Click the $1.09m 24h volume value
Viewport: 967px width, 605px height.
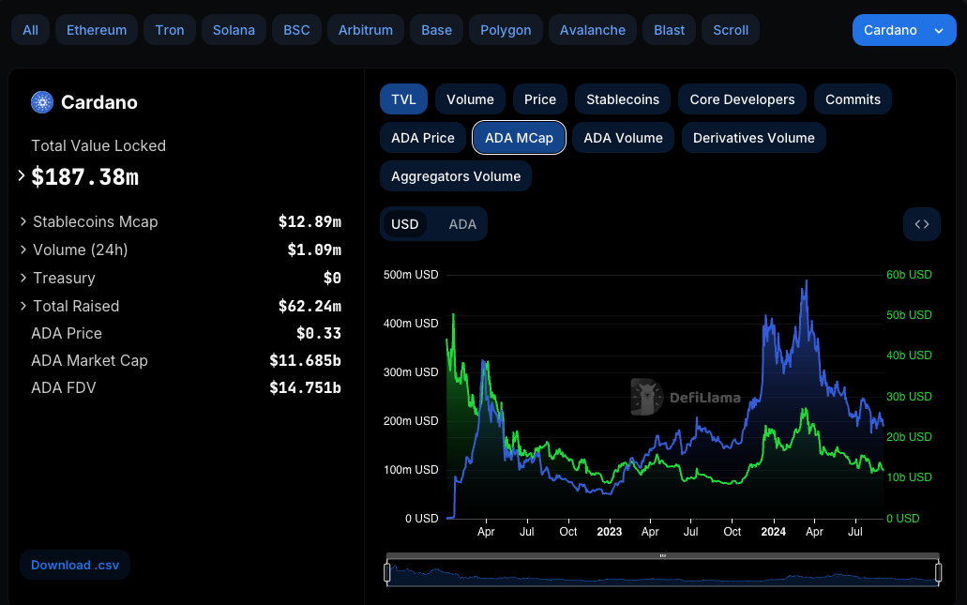pos(314,250)
